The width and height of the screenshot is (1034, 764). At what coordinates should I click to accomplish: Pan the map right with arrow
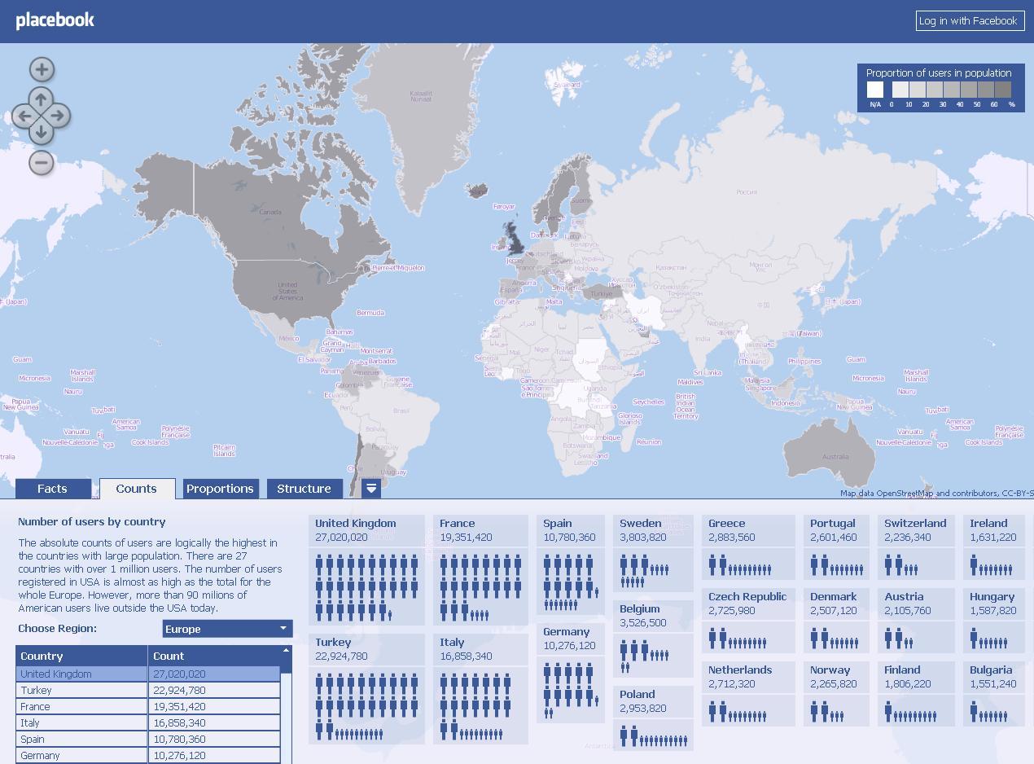coord(59,116)
